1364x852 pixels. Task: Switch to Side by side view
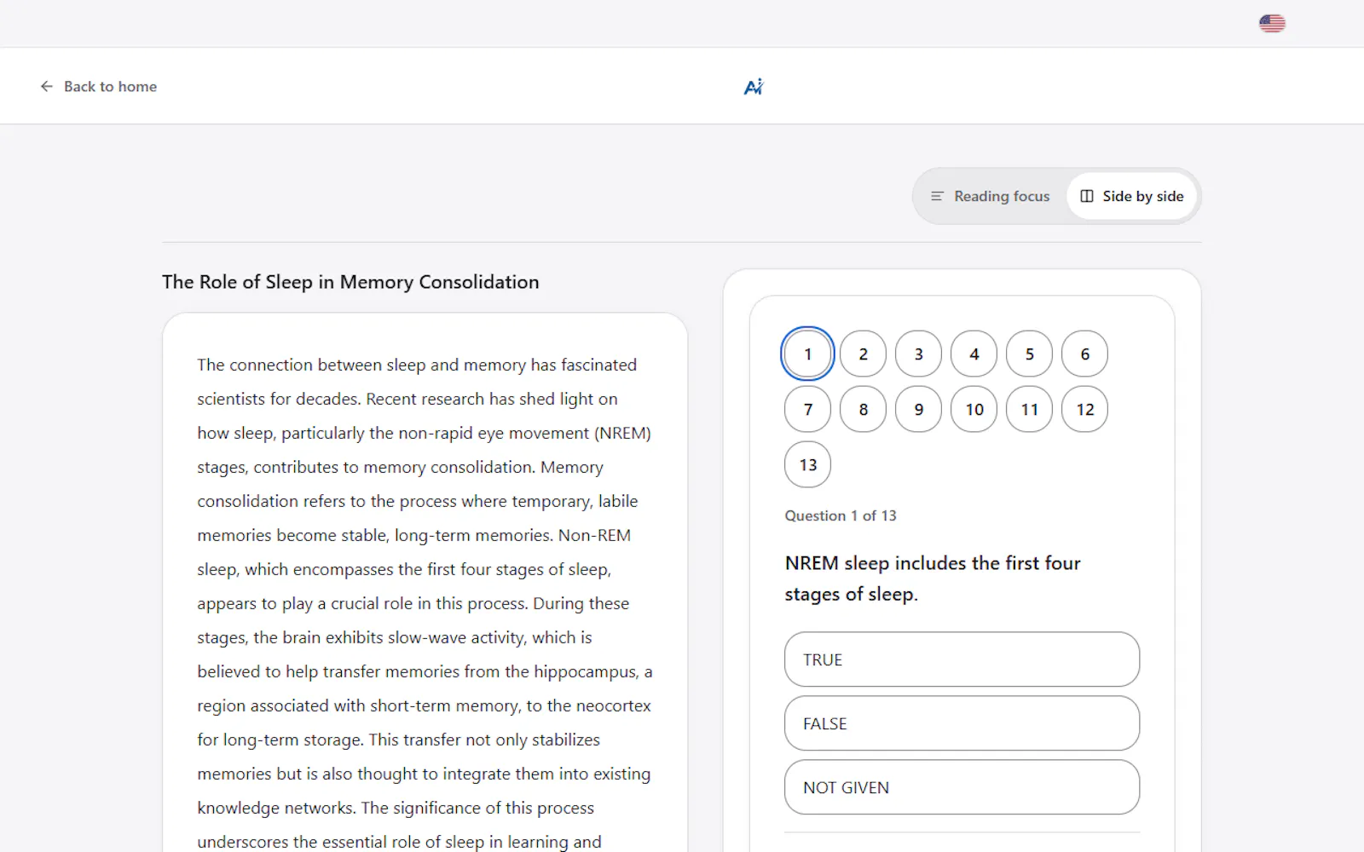pyautogui.click(x=1132, y=196)
